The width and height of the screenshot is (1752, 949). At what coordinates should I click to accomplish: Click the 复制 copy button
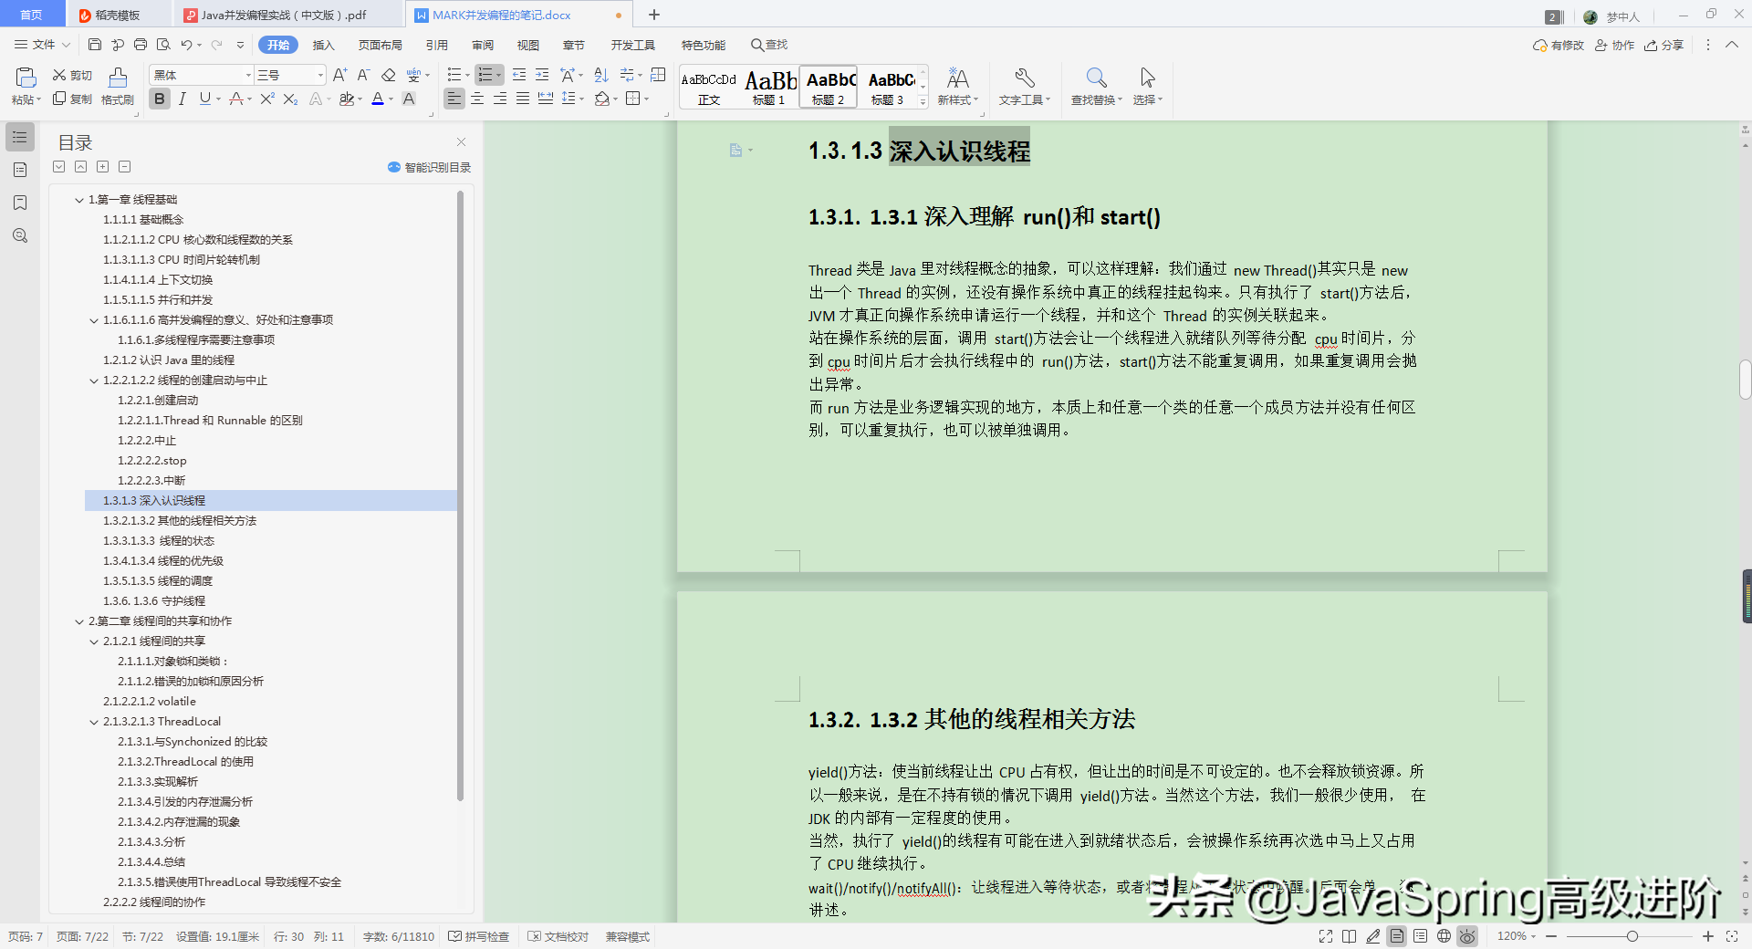click(x=72, y=99)
